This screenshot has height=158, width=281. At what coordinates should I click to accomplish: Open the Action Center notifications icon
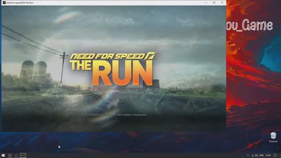(x=275, y=155)
